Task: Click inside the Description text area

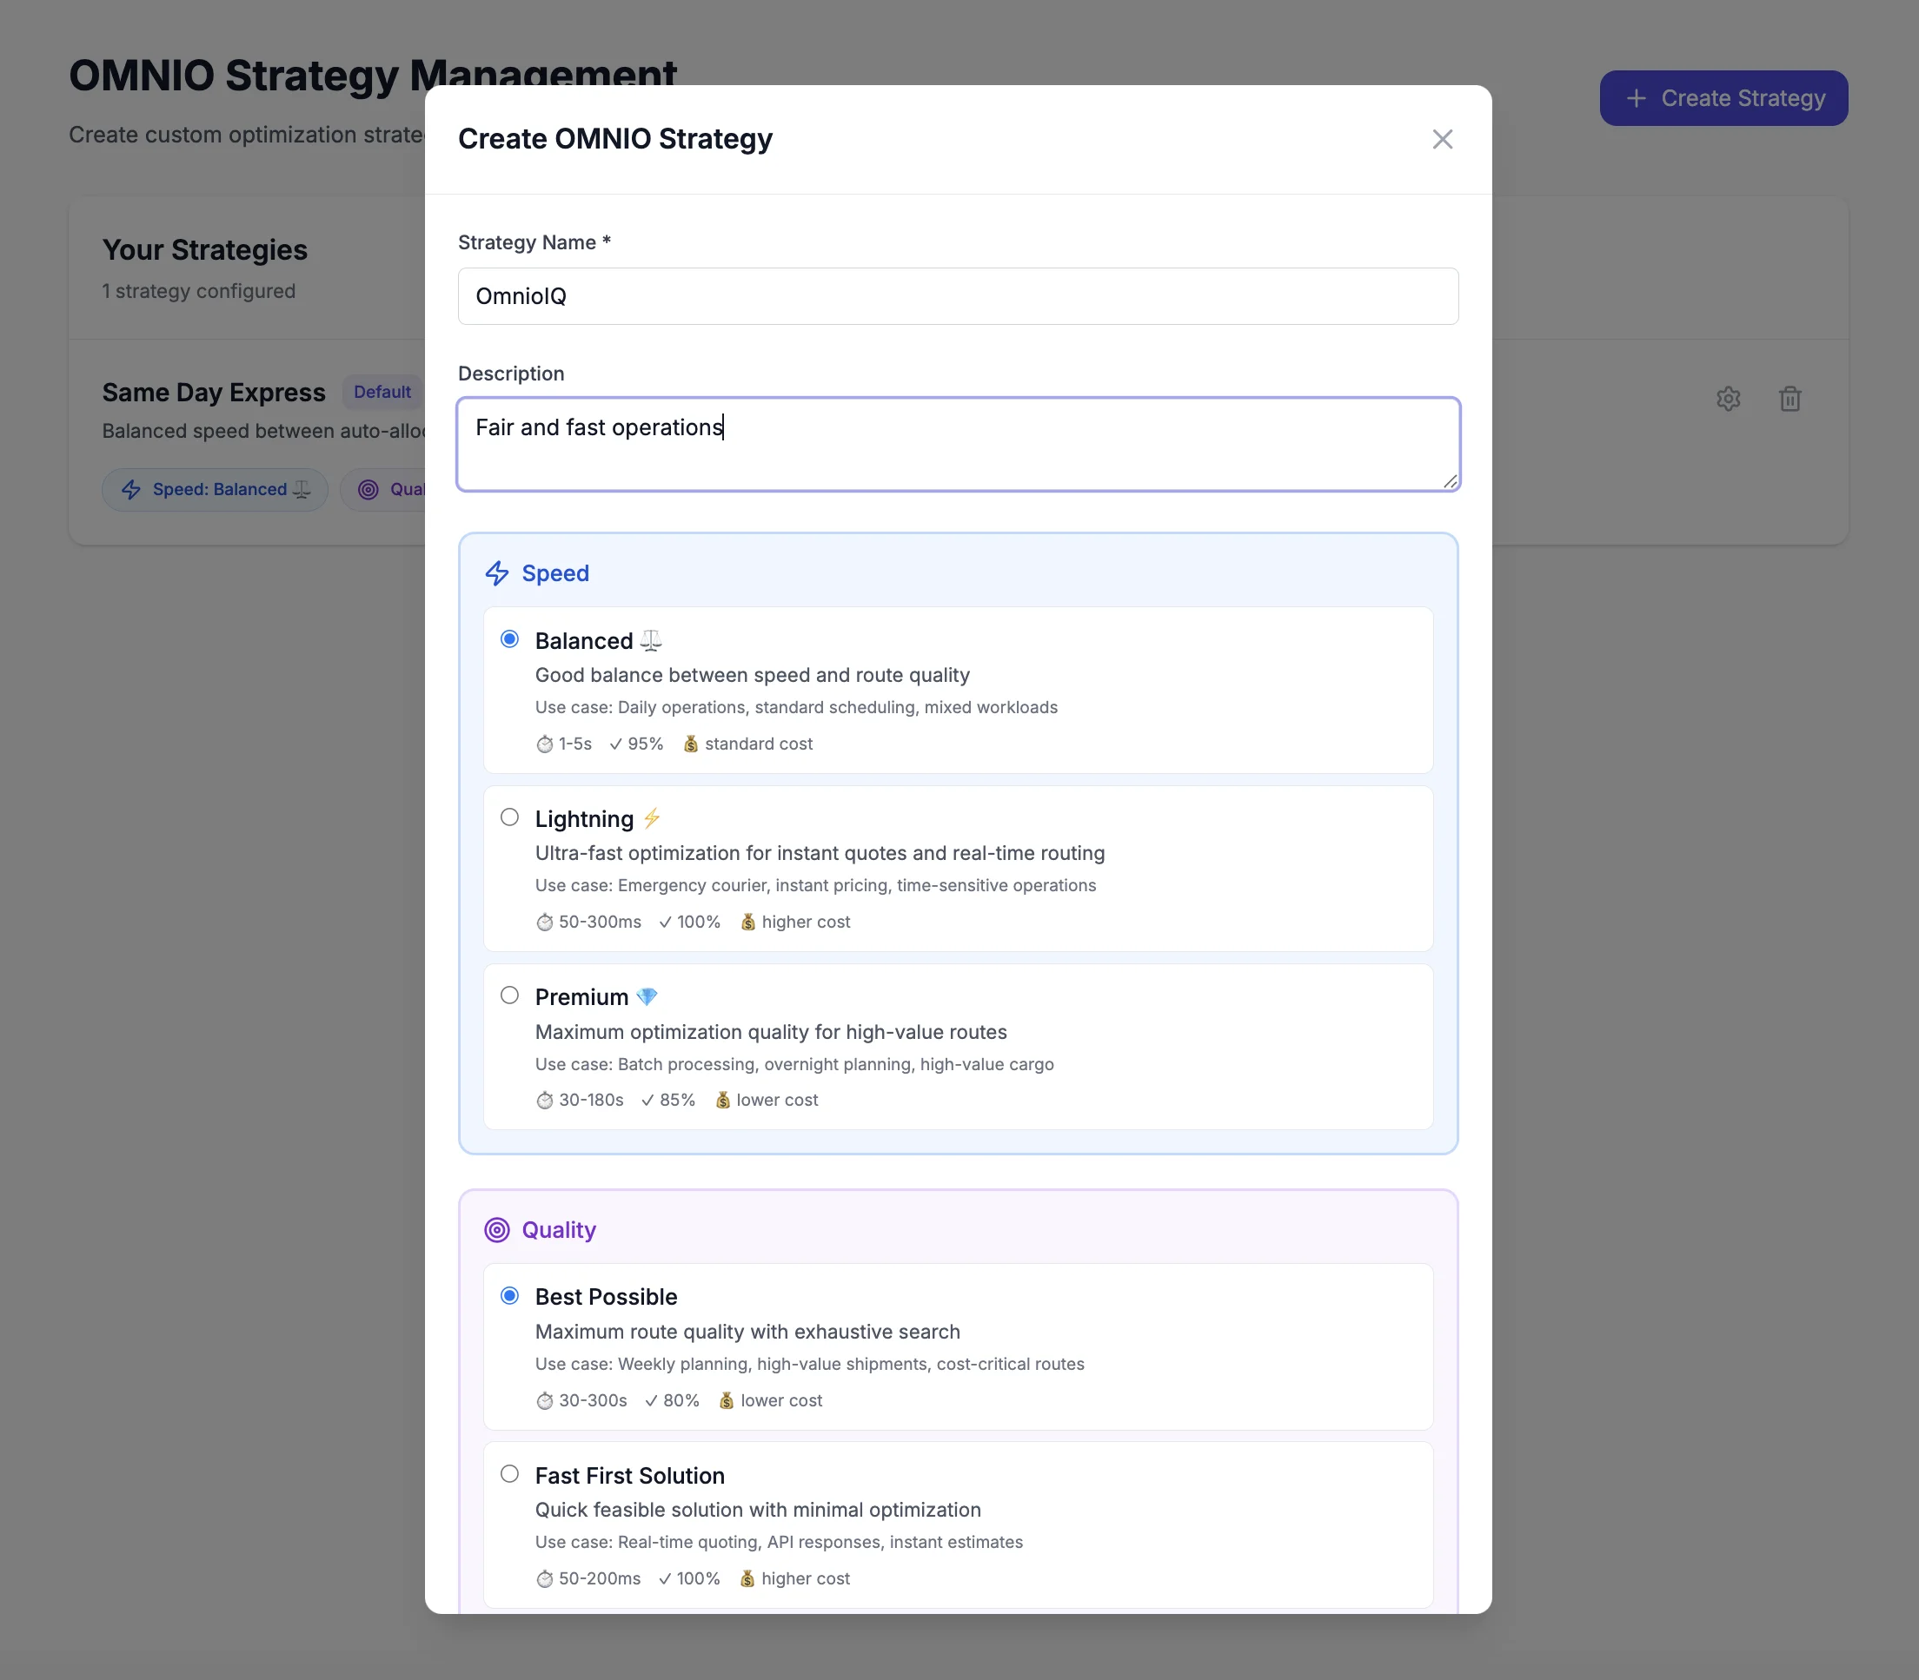Action: point(957,443)
